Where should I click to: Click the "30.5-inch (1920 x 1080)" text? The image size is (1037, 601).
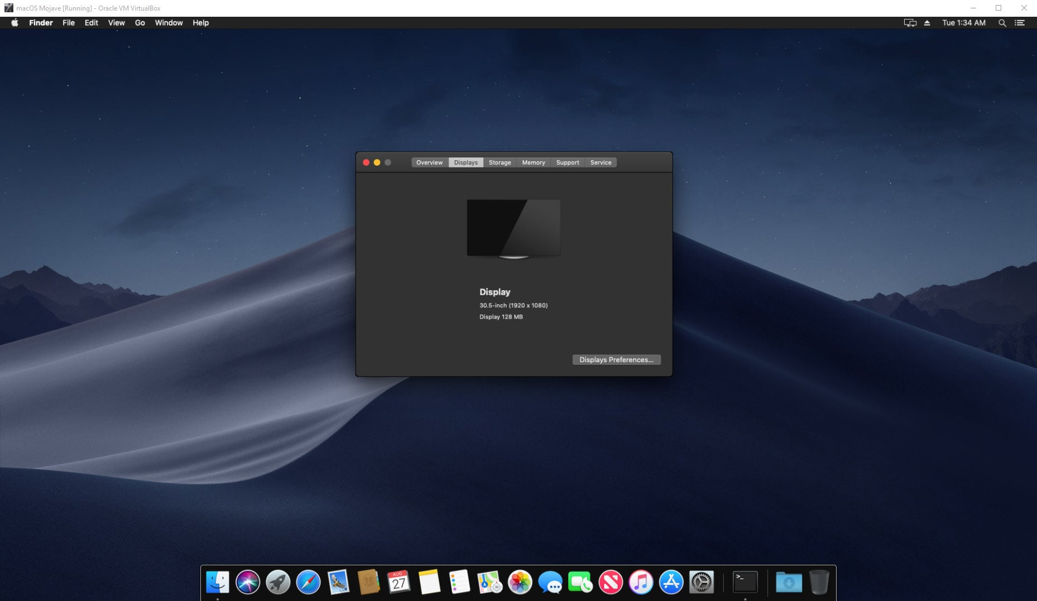click(513, 305)
